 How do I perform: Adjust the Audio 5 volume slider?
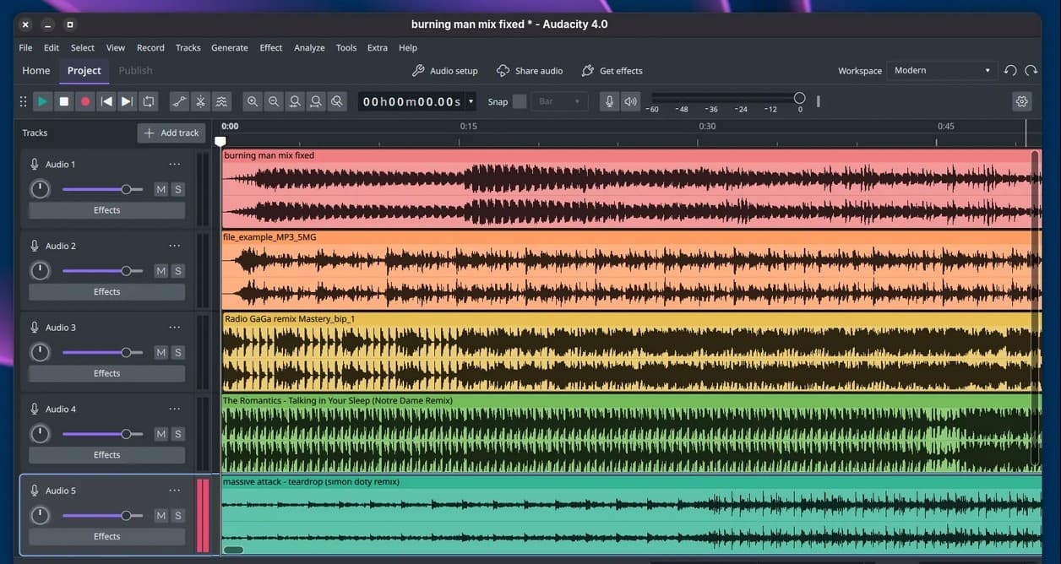pos(102,515)
